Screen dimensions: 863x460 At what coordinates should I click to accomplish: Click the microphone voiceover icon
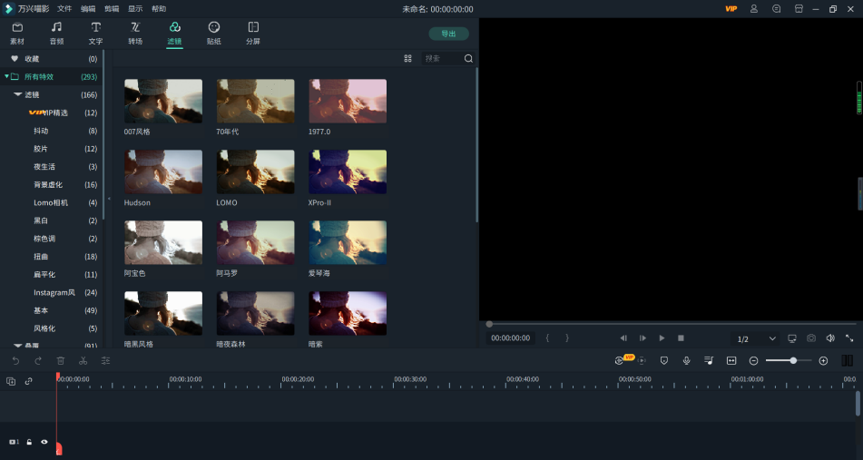pos(687,361)
